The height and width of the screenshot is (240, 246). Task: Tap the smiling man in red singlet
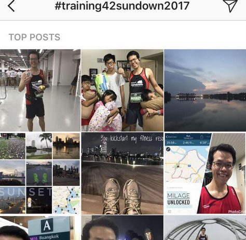[222, 178]
